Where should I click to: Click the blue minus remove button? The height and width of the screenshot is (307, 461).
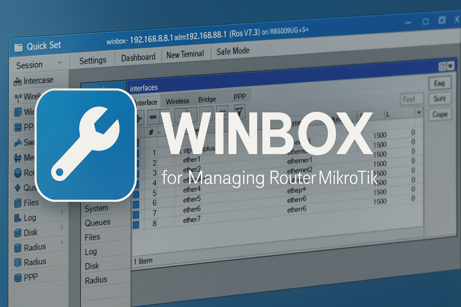tap(153, 117)
